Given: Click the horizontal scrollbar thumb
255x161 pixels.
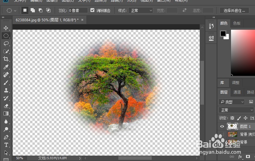Looking at the screenshot, I should click(135, 158).
